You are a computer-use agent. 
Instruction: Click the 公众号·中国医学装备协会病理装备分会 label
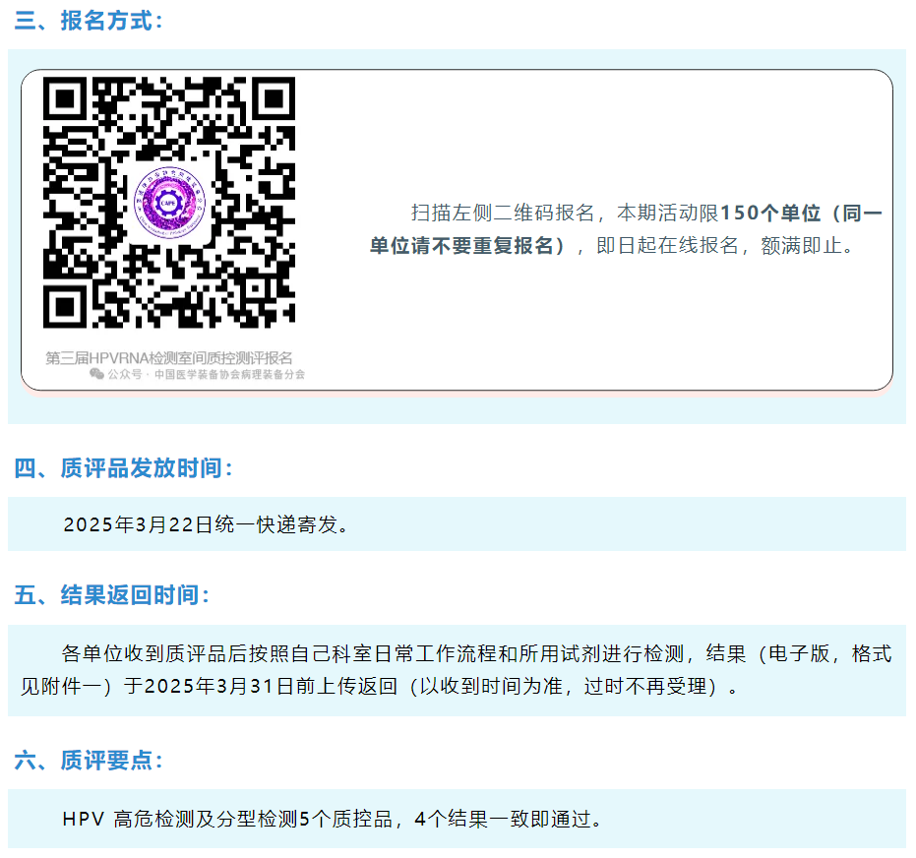[x=207, y=374]
